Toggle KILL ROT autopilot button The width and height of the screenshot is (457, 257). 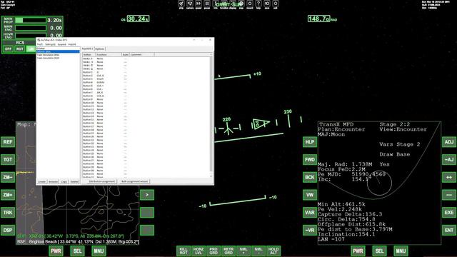click(184, 251)
